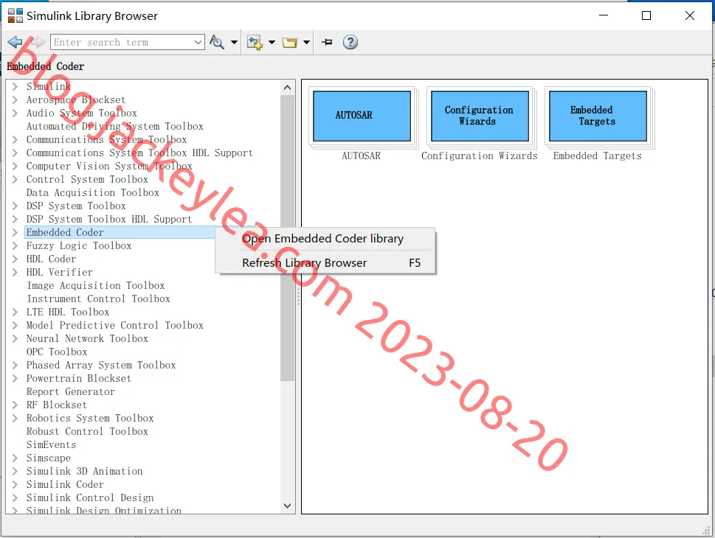715x538 pixels.
Task: Expand the Simscape node
Action: [x=15, y=458]
